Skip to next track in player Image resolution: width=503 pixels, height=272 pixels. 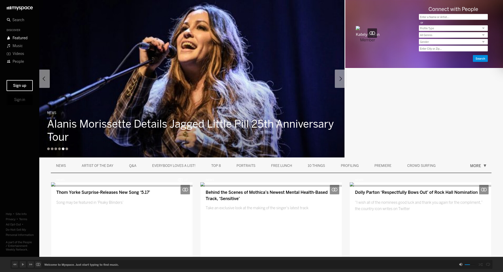31,264
